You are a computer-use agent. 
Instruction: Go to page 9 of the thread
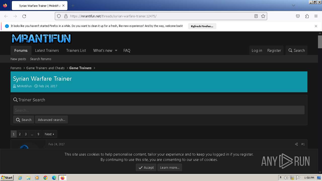[x=38, y=134]
